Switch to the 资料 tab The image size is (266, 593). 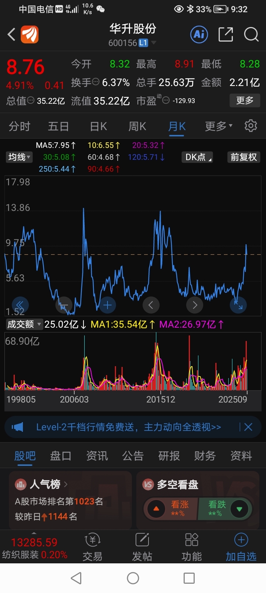click(241, 456)
